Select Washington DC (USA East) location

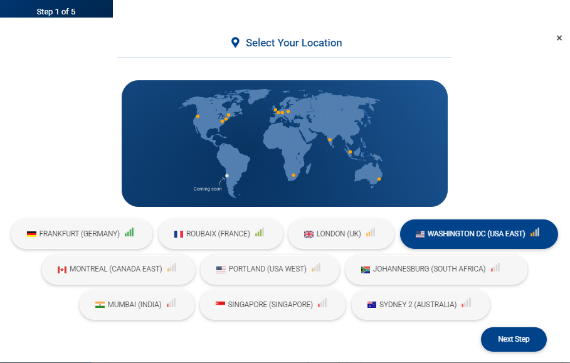[x=478, y=234]
